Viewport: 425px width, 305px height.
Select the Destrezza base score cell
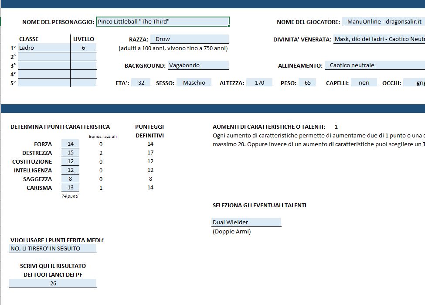tap(71, 153)
